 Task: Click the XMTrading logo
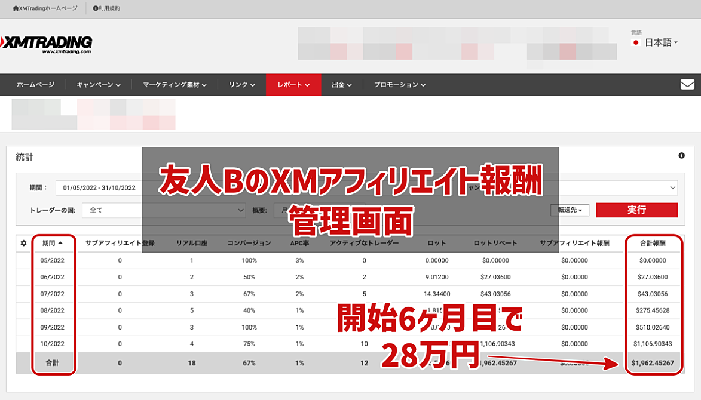click(x=46, y=45)
